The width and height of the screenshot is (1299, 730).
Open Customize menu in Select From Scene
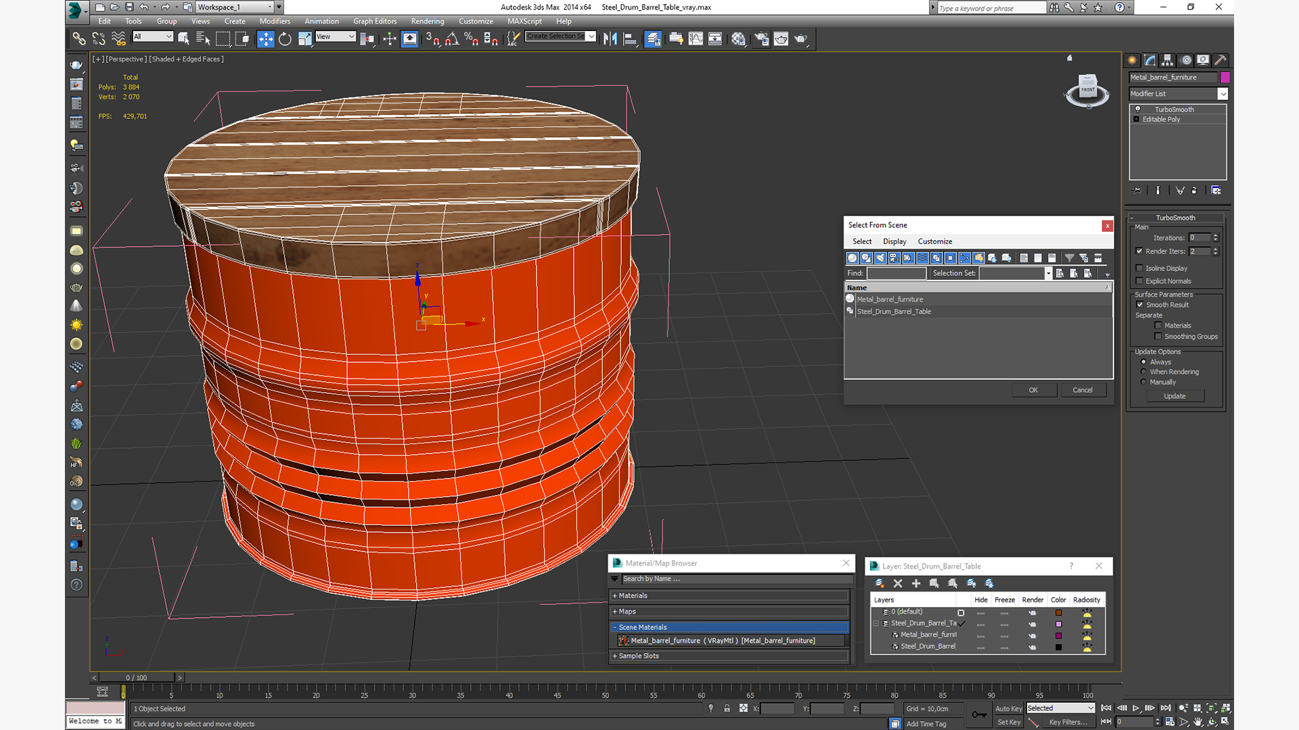935,241
